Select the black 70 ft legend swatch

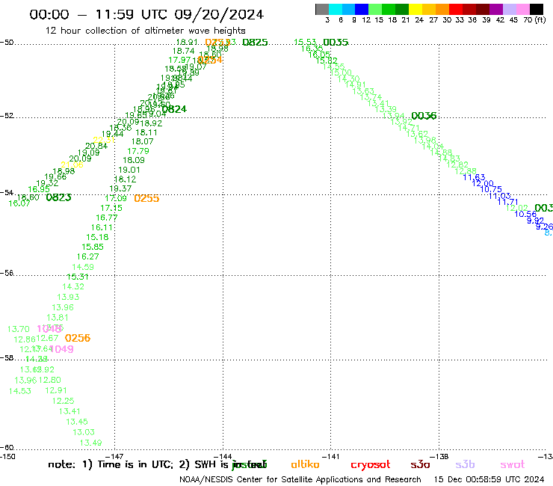pyautogui.click(x=536, y=10)
